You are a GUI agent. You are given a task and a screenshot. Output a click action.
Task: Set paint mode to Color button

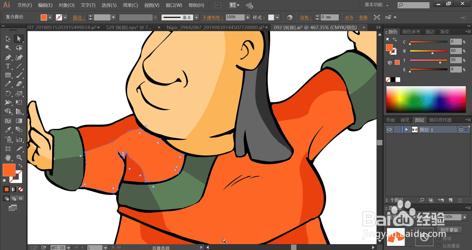coord(6,189)
